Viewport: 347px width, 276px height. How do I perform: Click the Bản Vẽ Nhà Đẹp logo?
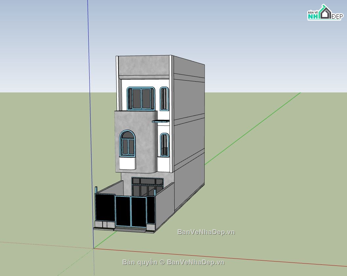coord(325,13)
